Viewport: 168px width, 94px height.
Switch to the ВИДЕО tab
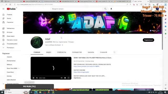click(x=49, y=52)
